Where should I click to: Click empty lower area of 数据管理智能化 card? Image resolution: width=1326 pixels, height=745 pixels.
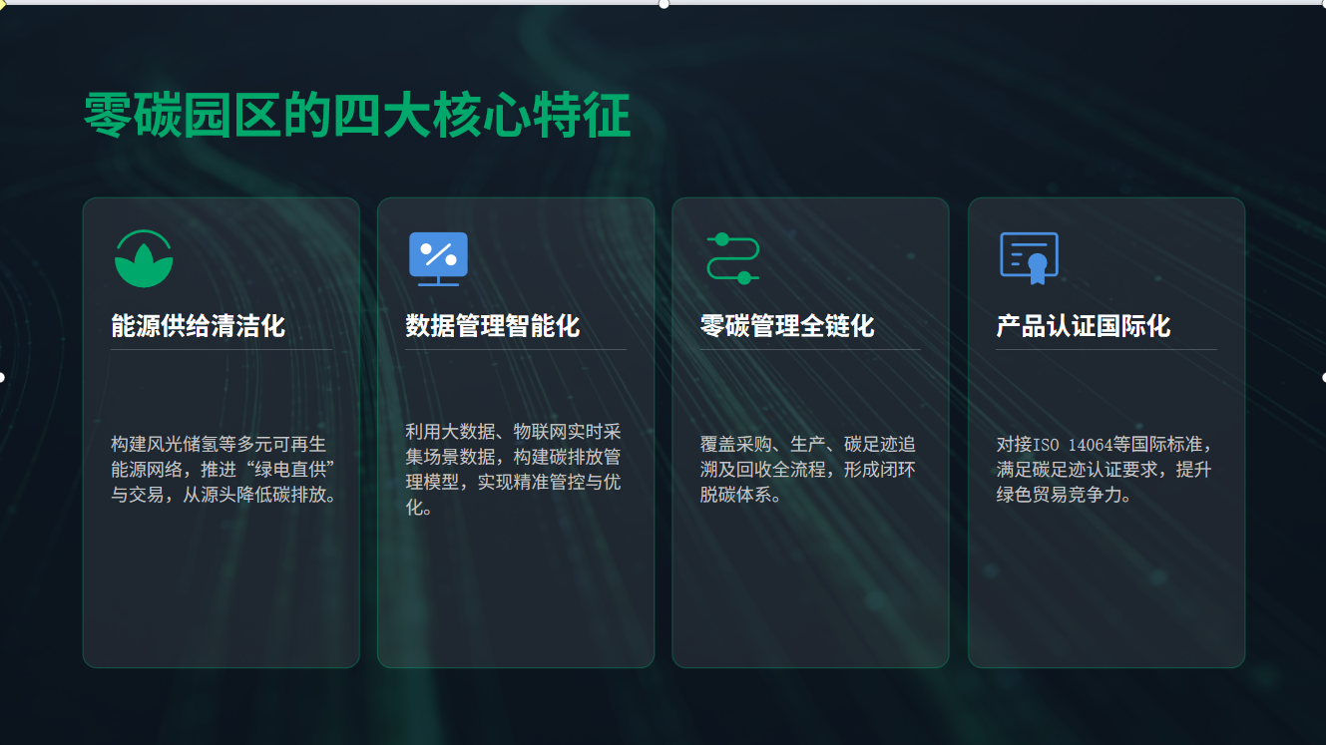click(515, 598)
